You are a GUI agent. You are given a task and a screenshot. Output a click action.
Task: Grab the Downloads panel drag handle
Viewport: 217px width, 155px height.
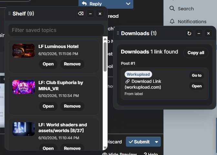click(x=118, y=33)
